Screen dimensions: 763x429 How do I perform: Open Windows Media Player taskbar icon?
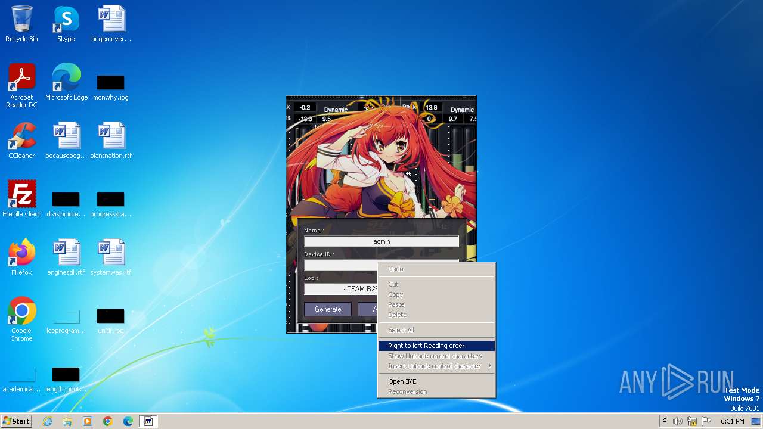tap(88, 421)
